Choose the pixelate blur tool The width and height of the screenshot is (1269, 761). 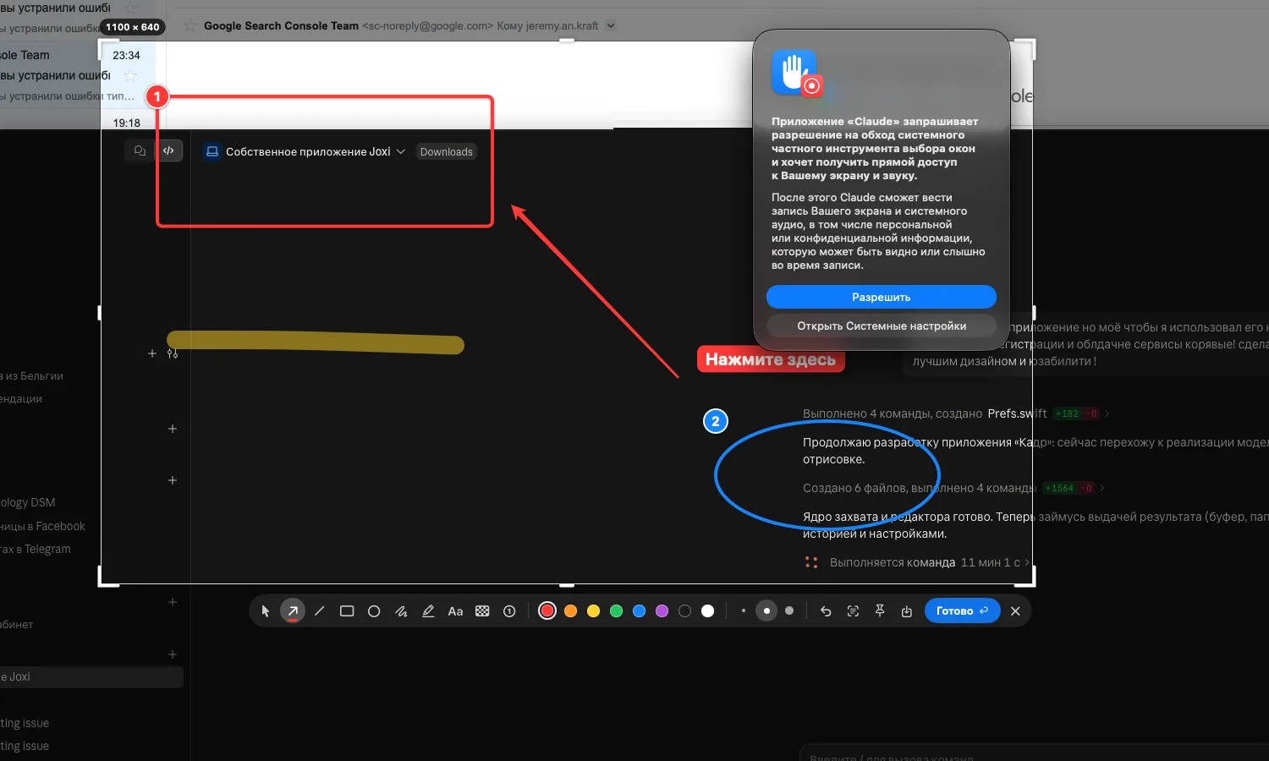[482, 611]
